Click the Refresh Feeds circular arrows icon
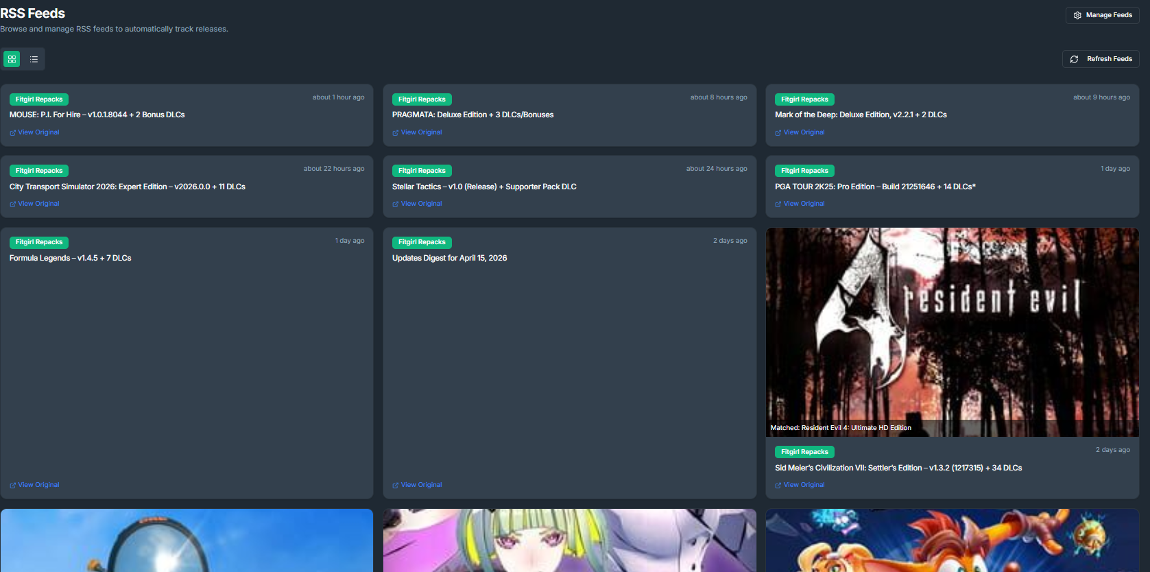The image size is (1150, 572). pyautogui.click(x=1074, y=59)
